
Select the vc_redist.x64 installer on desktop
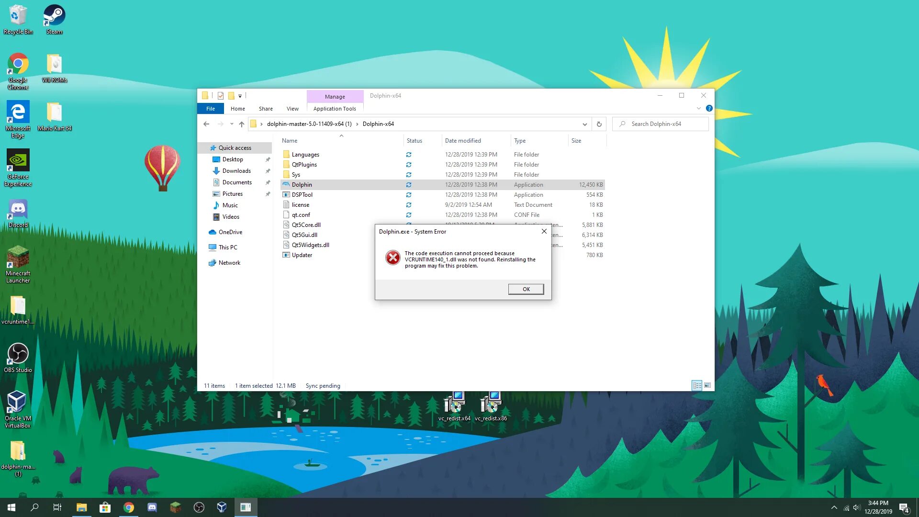tap(454, 406)
